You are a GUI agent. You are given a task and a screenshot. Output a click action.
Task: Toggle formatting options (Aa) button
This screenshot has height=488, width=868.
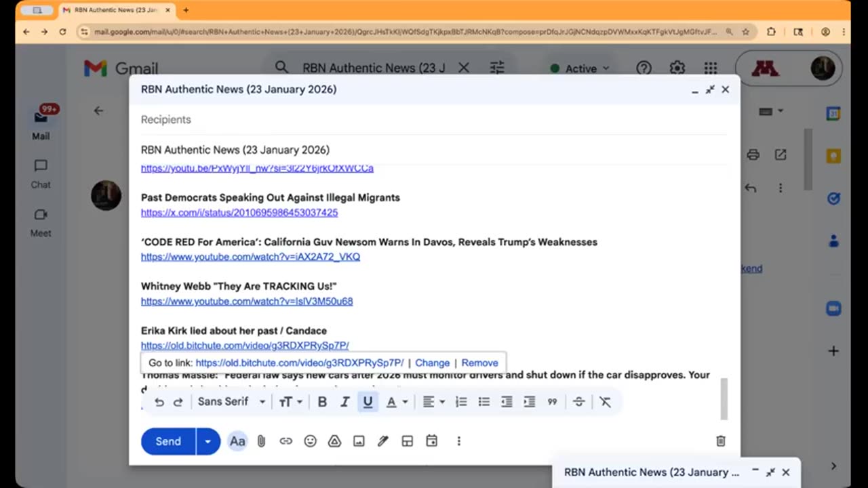click(237, 441)
